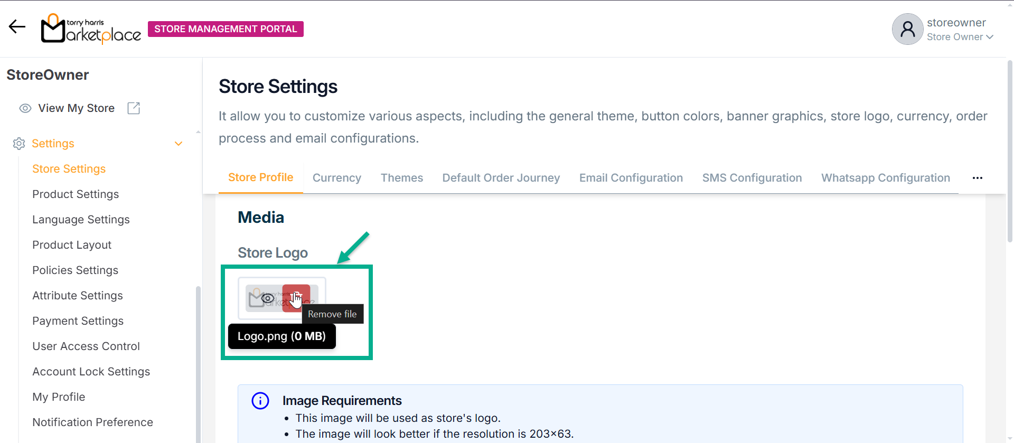
Task: Switch to the Themes tab
Action: coord(402,178)
